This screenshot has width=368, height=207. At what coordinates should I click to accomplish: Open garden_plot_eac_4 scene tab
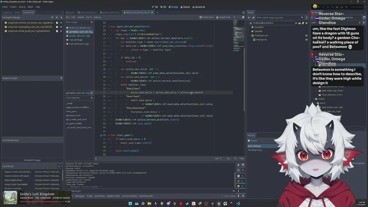pos(111,12)
